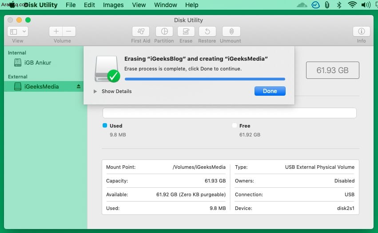
Task: Click the Owners Disabled value
Action: coord(344,181)
